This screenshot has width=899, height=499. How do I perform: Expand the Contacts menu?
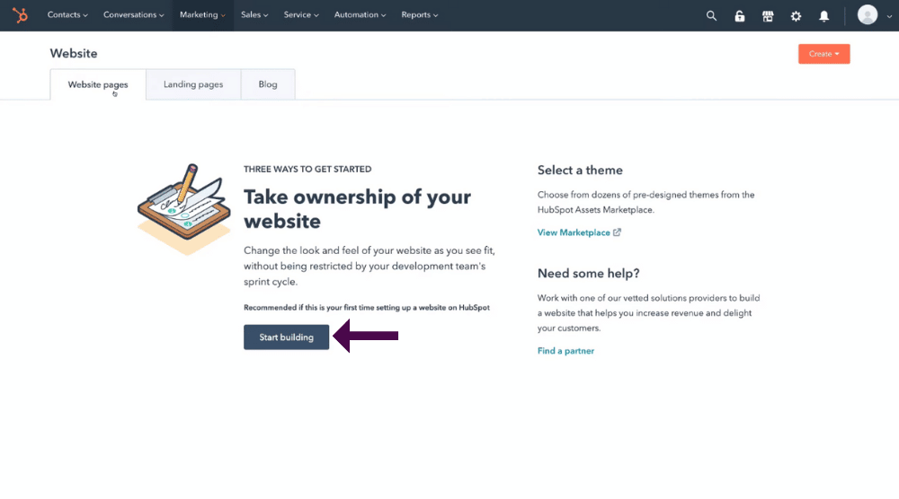tap(67, 15)
